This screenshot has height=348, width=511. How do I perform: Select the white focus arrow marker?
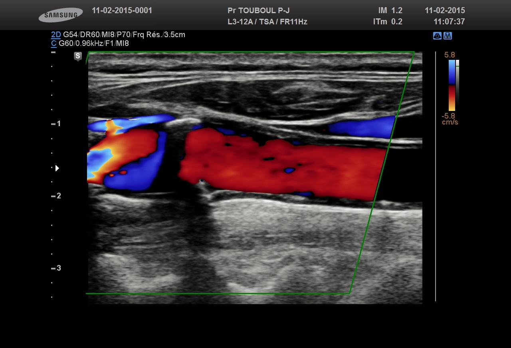57,168
